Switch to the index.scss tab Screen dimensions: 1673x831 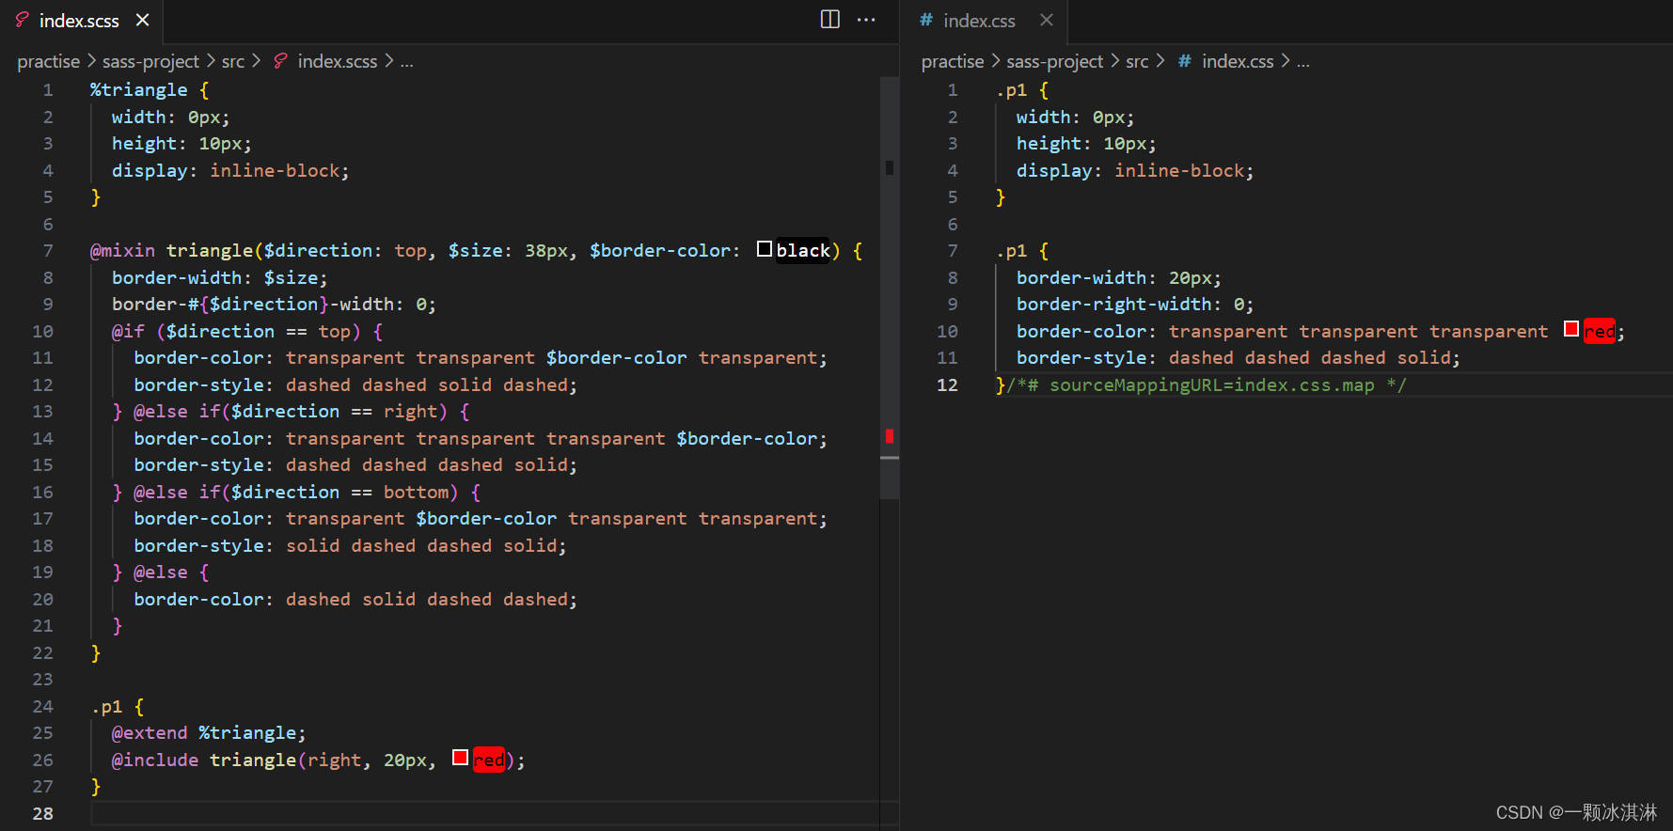79,21
